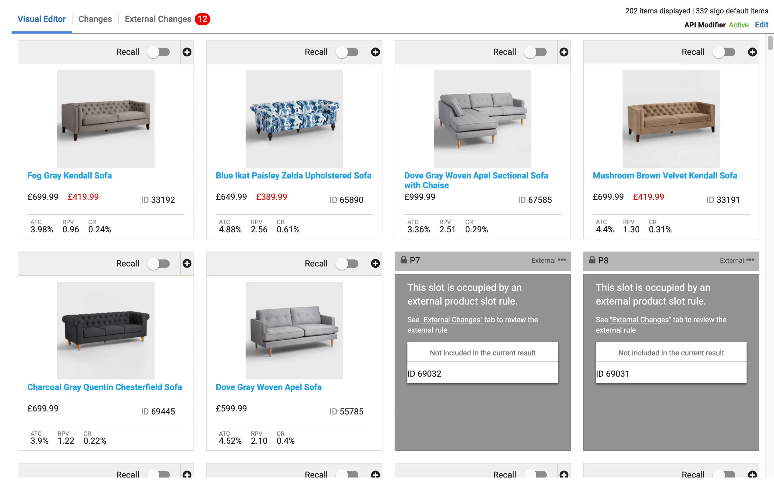Click plus icon on Dove Gray Woven Apel Sofa card
Image resolution: width=774 pixels, height=483 pixels.
click(x=375, y=263)
